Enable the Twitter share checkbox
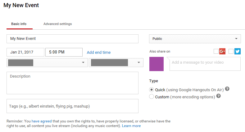This screenshot has width=245, height=132. coord(231,52)
